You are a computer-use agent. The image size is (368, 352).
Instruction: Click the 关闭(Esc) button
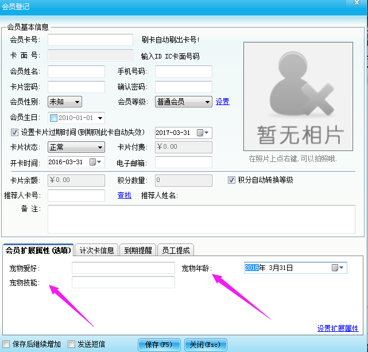[206, 345]
